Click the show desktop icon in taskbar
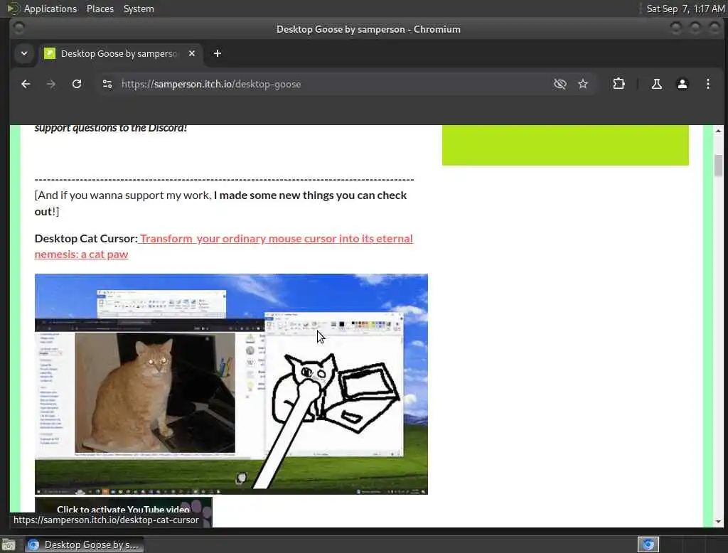Image resolution: width=728 pixels, height=553 pixels. coord(9,544)
